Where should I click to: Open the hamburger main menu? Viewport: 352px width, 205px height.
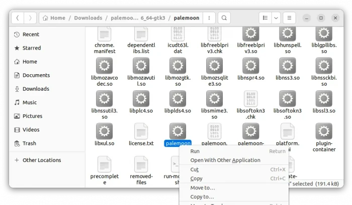tap(289, 18)
